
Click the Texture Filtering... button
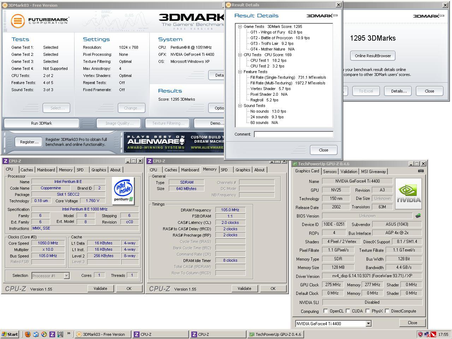point(168,123)
